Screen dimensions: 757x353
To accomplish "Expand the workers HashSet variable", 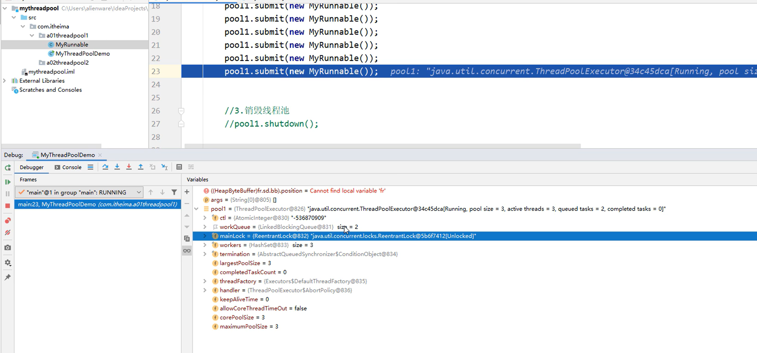I will [205, 245].
